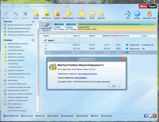Click OK in the about dialog
Screen dimensions: 159x122
[x=114, y=86]
